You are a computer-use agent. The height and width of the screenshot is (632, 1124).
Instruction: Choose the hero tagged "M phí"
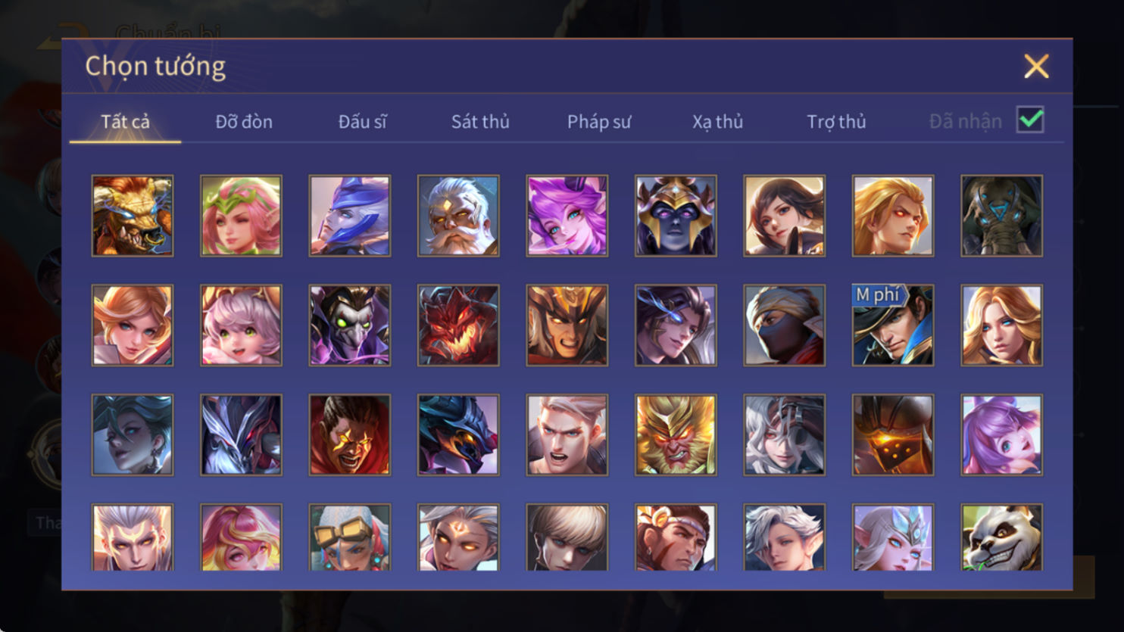click(x=893, y=325)
